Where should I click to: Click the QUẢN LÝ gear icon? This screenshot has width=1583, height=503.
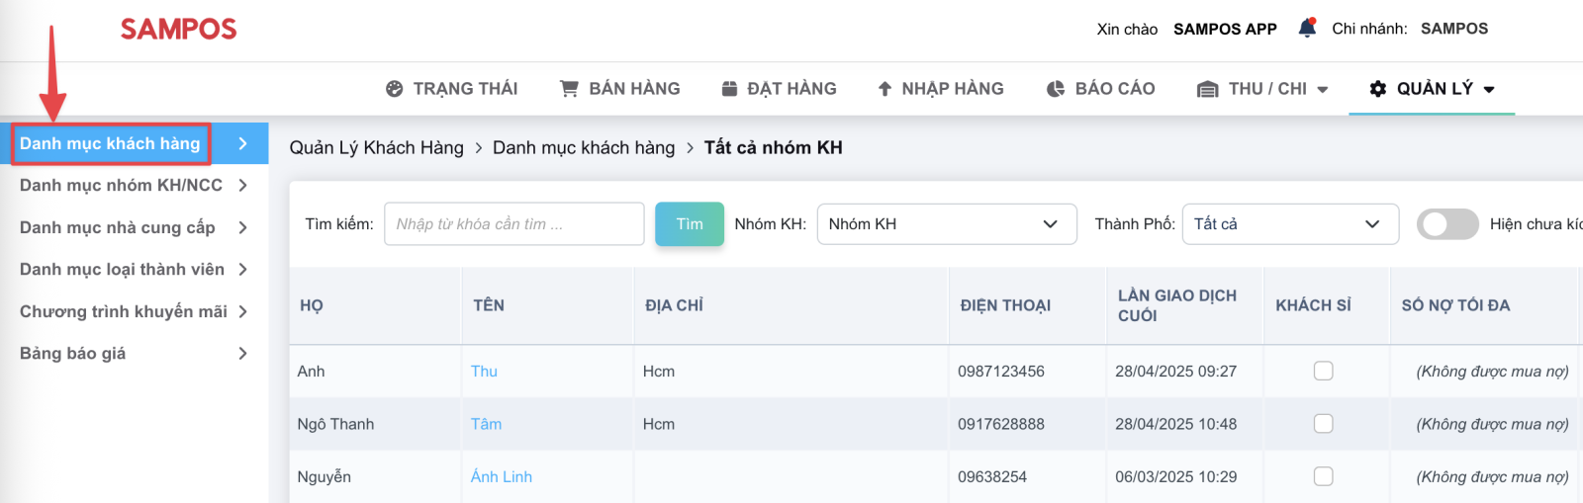(x=1378, y=89)
